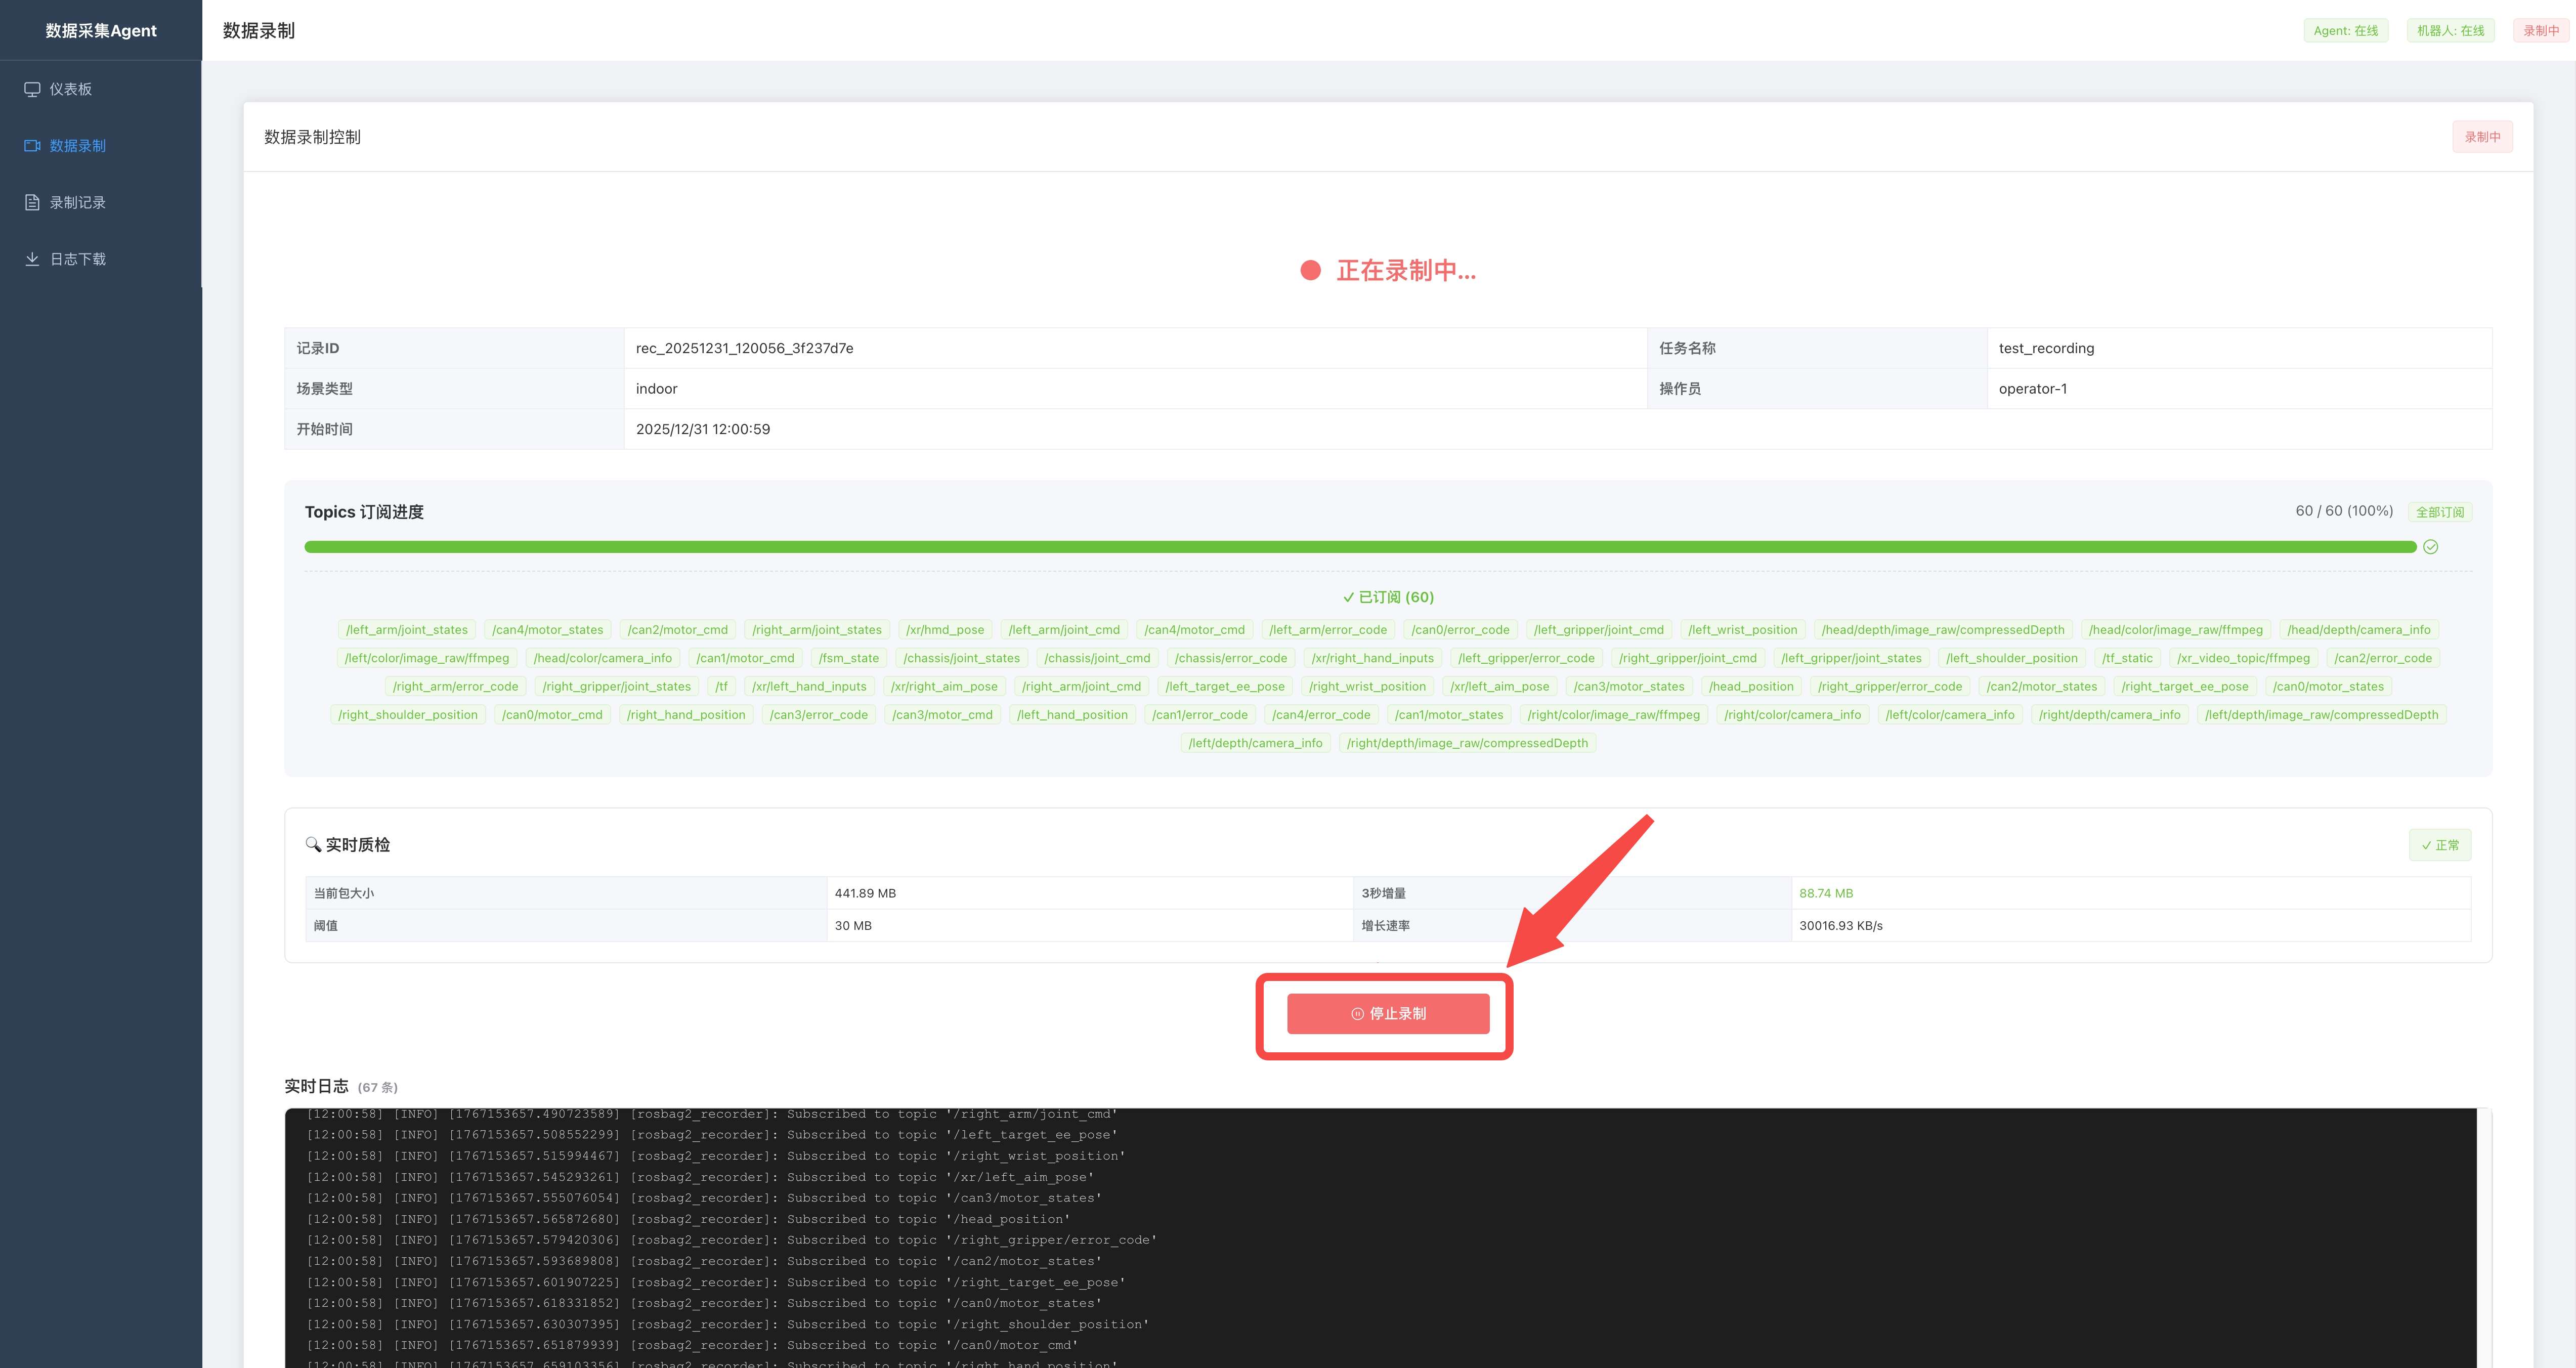Click the log line for '/head_position' subscription

pos(688,1219)
